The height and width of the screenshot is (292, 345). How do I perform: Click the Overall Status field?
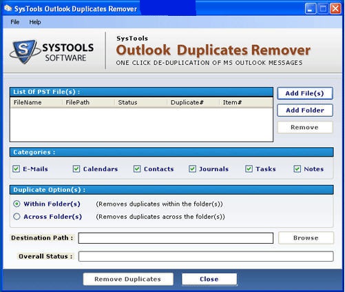pyautogui.click(x=206, y=256)
